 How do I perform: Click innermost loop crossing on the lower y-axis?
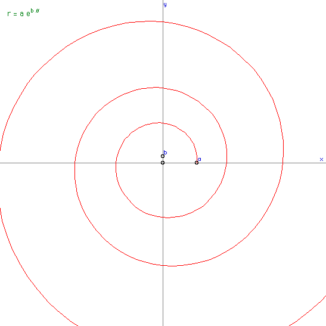pos(163,218)
